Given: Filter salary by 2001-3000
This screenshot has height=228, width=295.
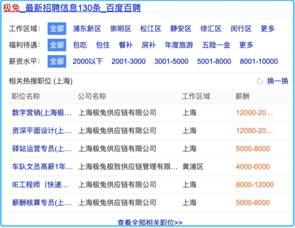Looking at the screenshot, I should (x=128, y=61).
